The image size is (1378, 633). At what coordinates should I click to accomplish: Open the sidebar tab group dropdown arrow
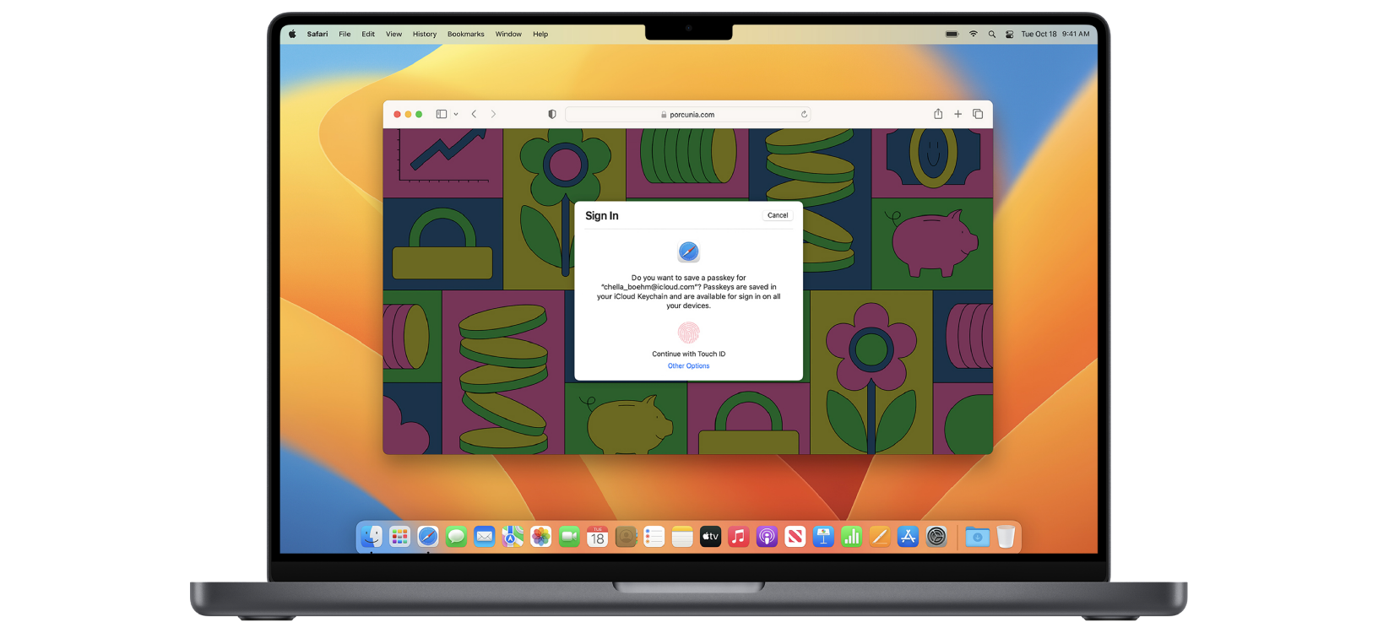point(456,114)
